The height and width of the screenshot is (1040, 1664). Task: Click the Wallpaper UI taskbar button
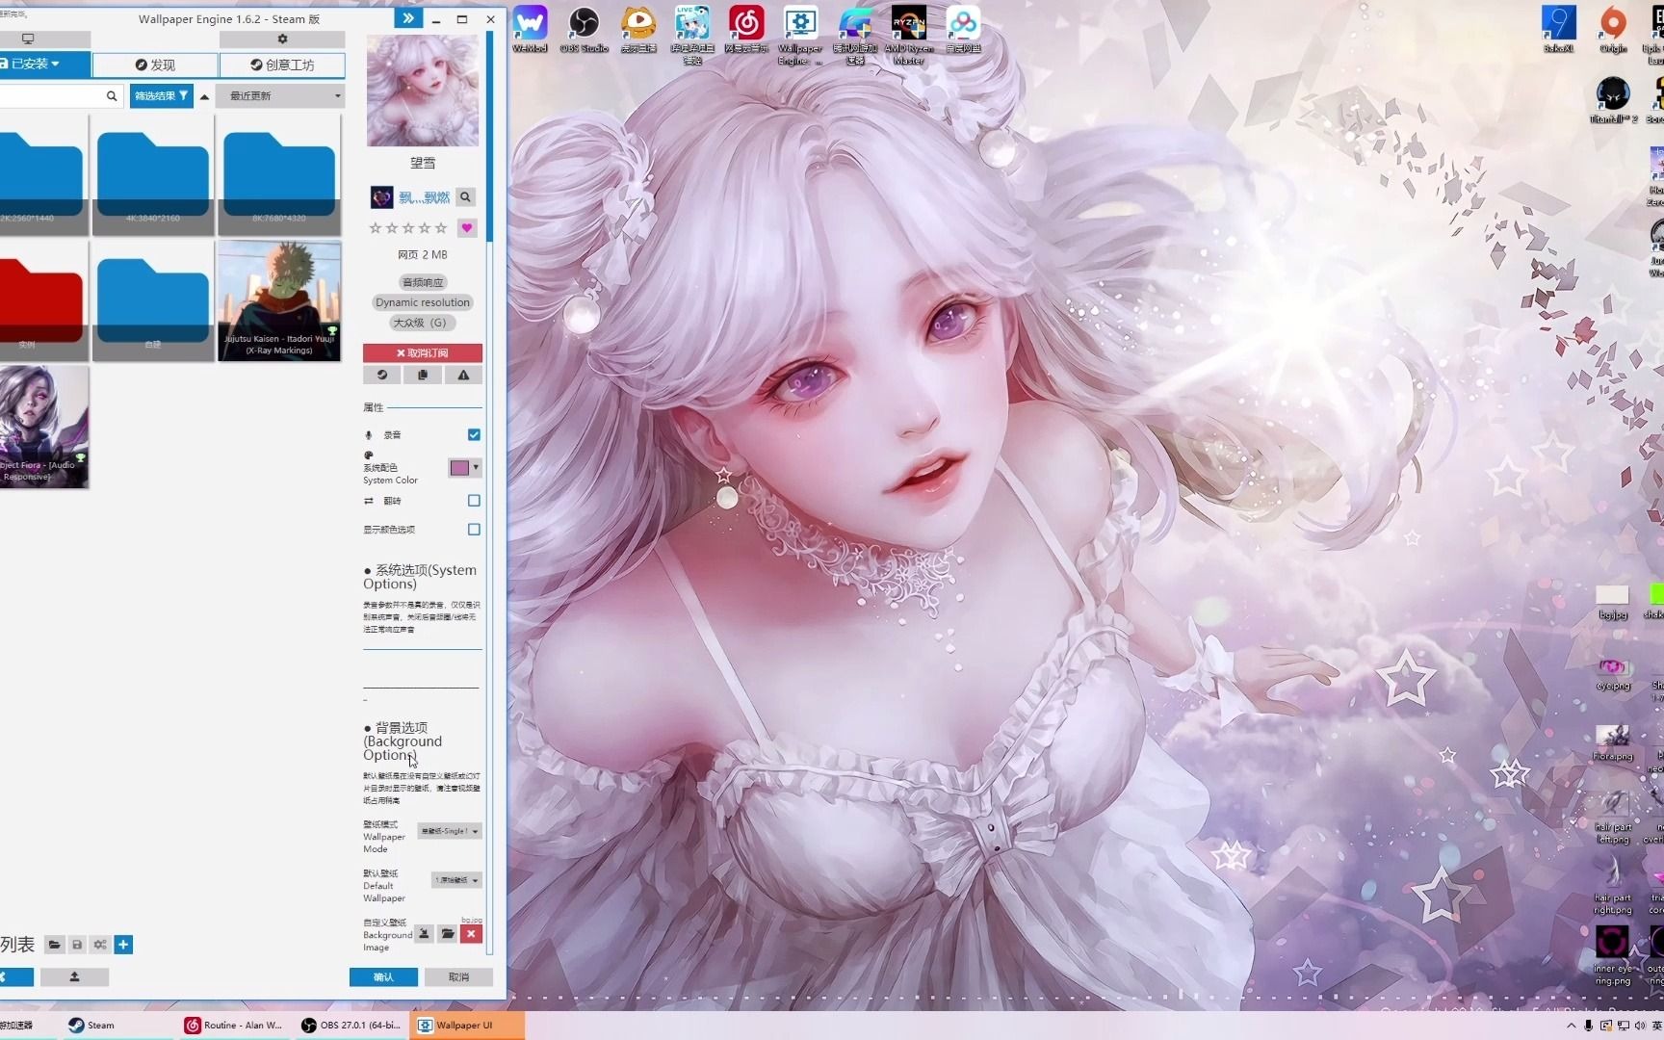coord(467,1026)
